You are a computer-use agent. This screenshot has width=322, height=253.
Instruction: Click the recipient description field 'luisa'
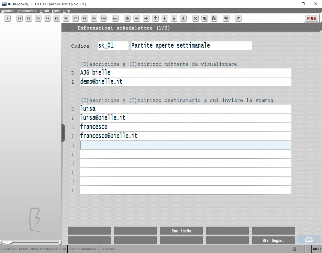coord(186,109)
